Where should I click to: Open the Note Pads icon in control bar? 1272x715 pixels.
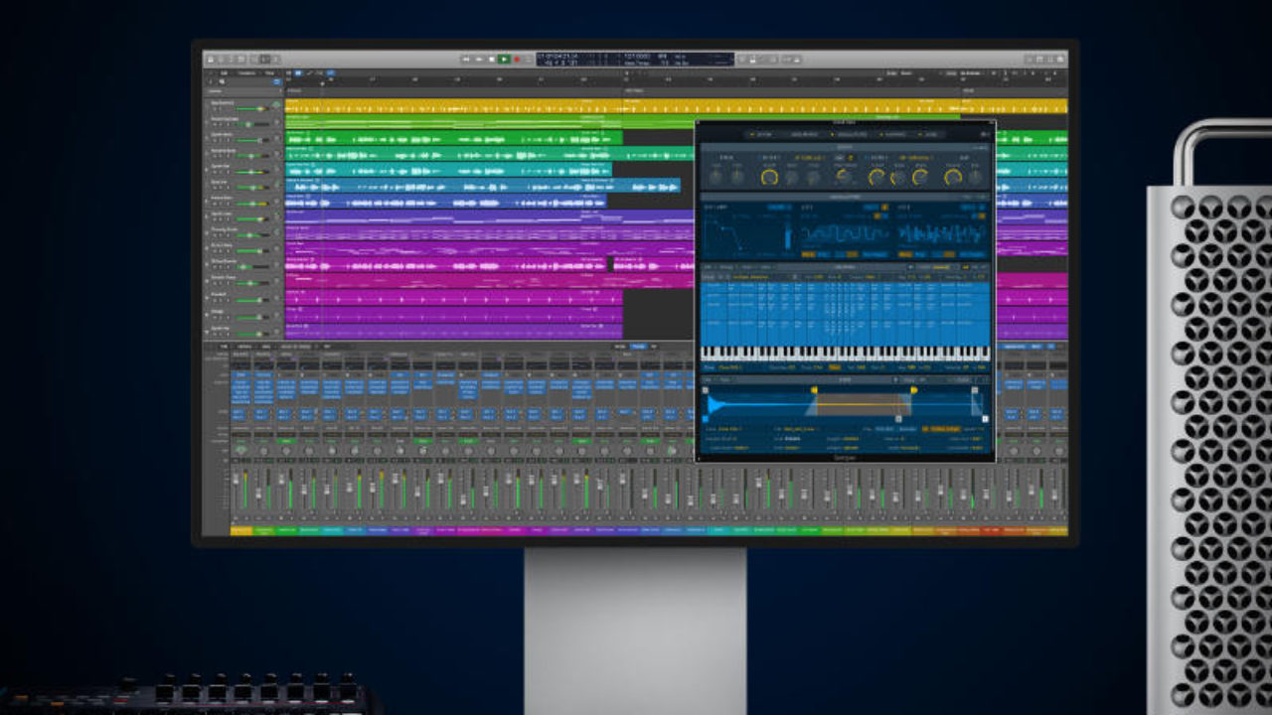[1039, 60]
